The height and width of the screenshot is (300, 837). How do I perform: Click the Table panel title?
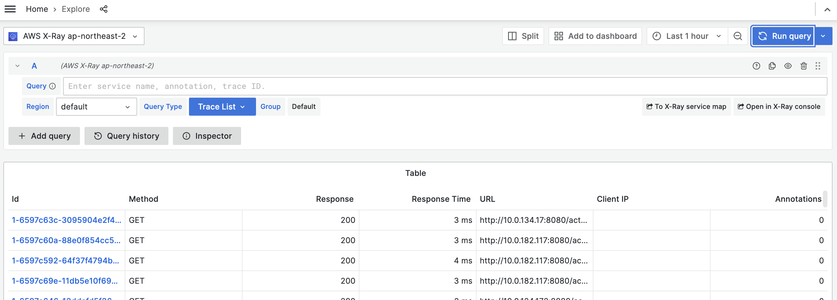[x=415, y=173]
